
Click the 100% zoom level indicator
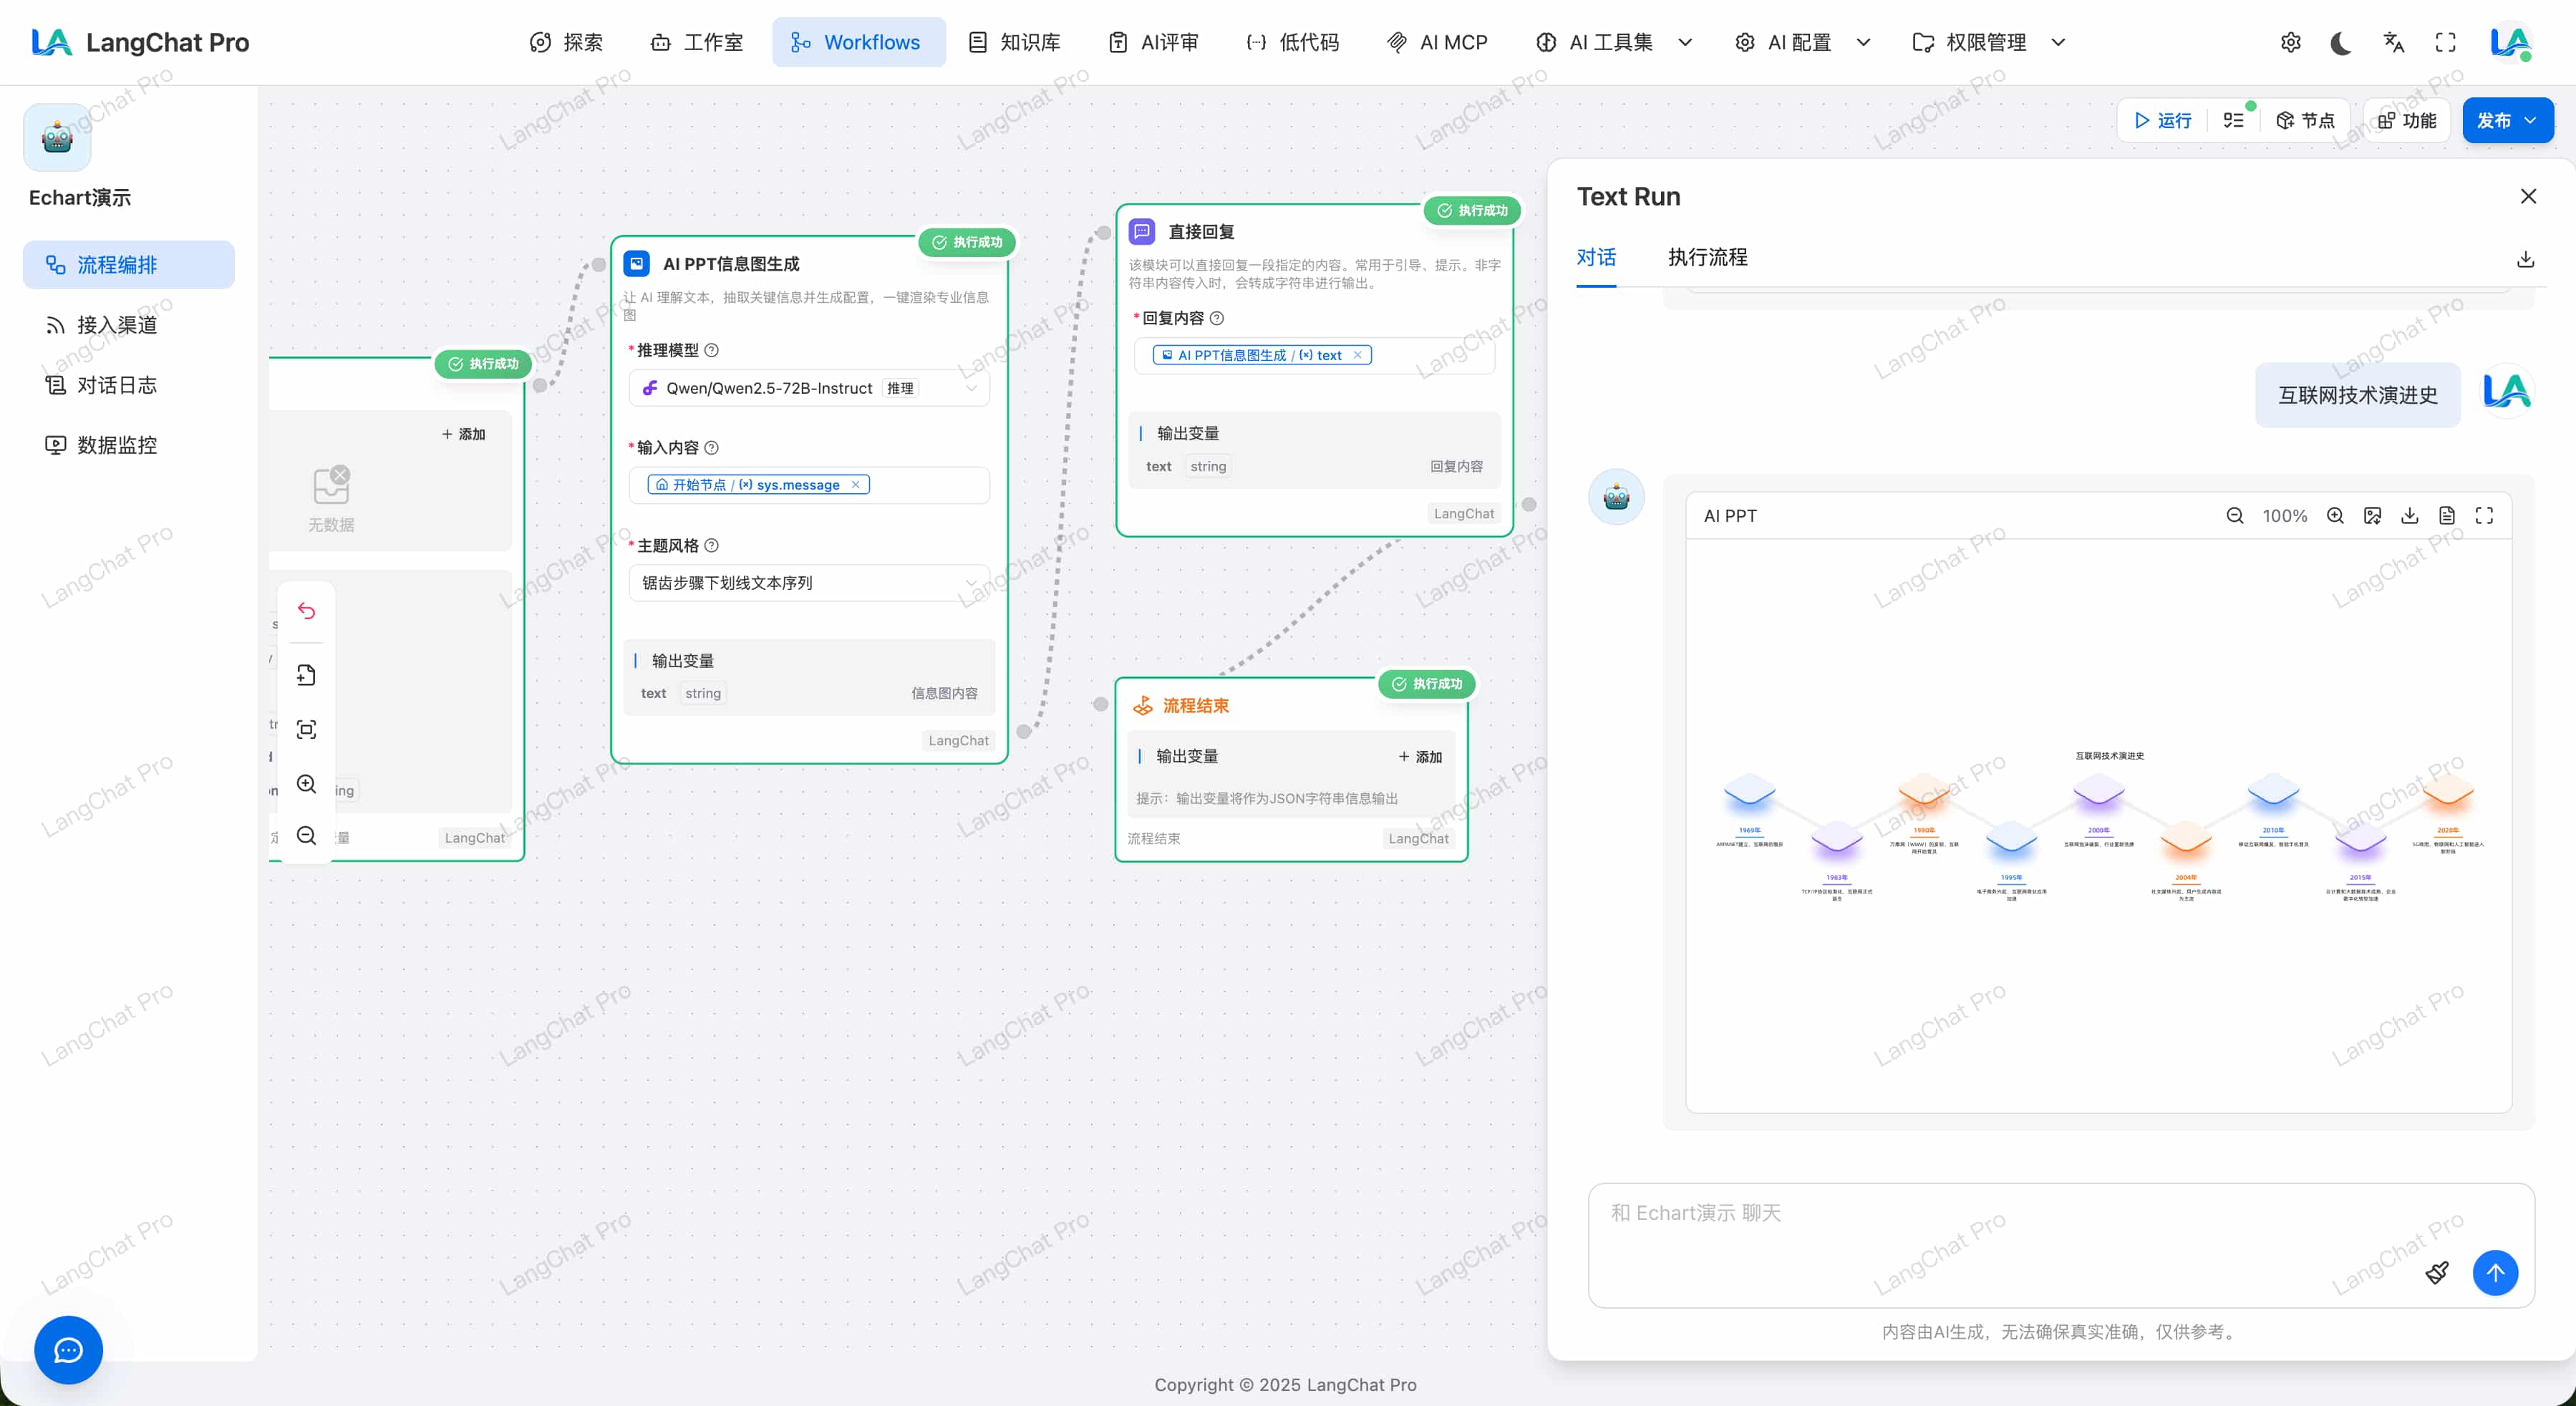[x=2284, y=516]
